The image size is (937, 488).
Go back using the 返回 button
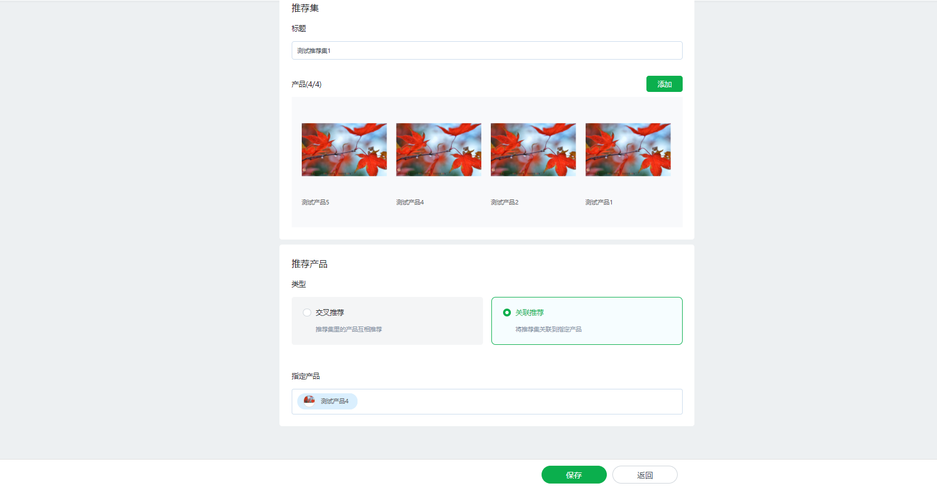pos(645,475)
